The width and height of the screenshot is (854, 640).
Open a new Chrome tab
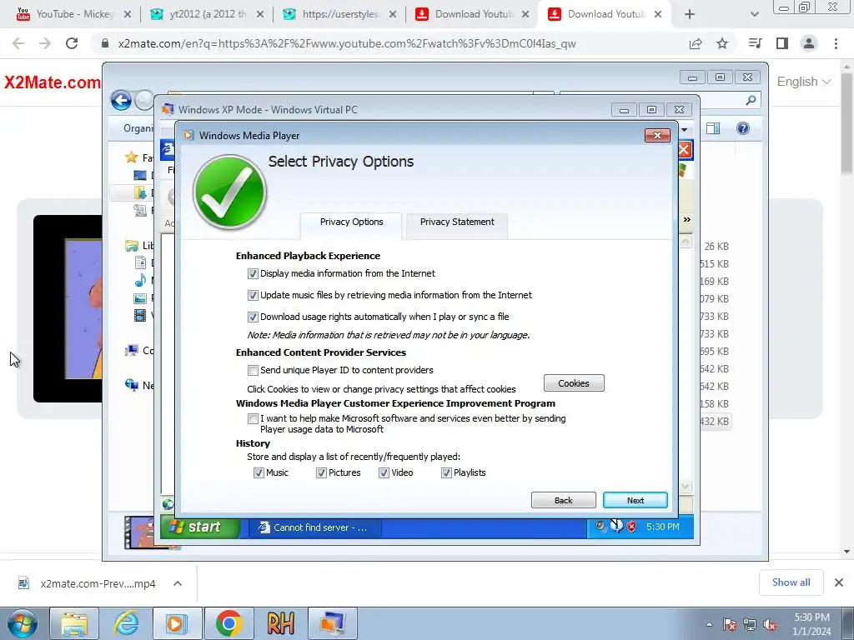[690, 14]
